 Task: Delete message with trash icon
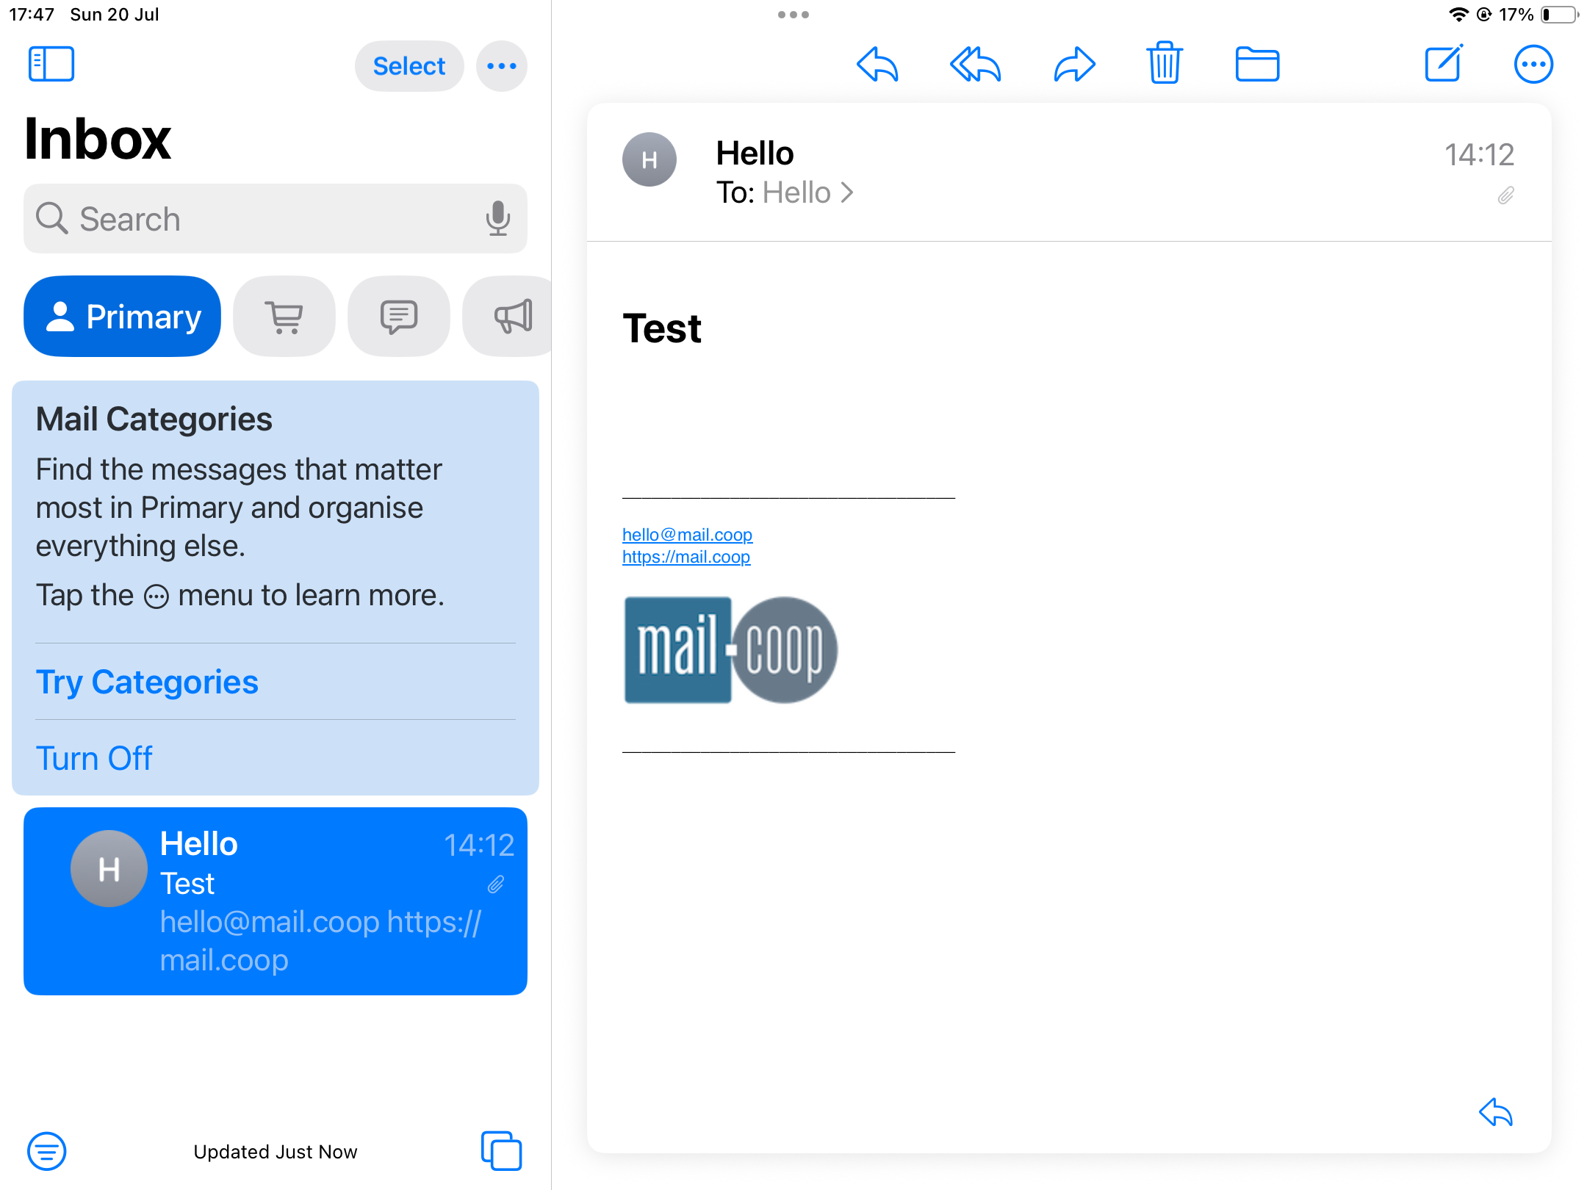(x=1165, y=63)
